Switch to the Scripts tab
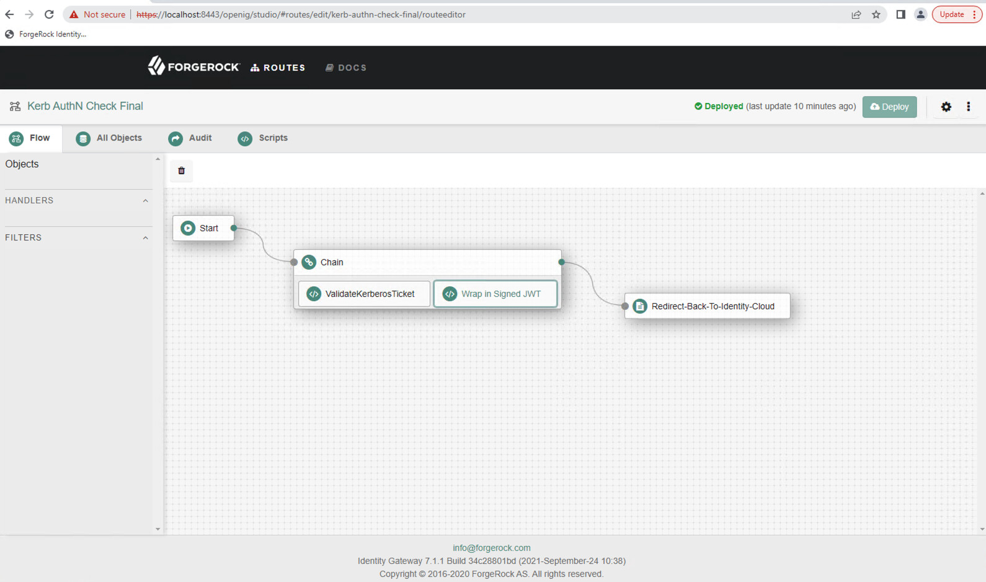Screen dimensions: 986x582 point(263,138)
